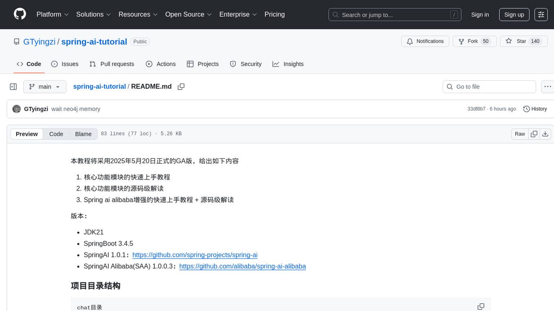Click the JDK21 list item

[94, 232]
